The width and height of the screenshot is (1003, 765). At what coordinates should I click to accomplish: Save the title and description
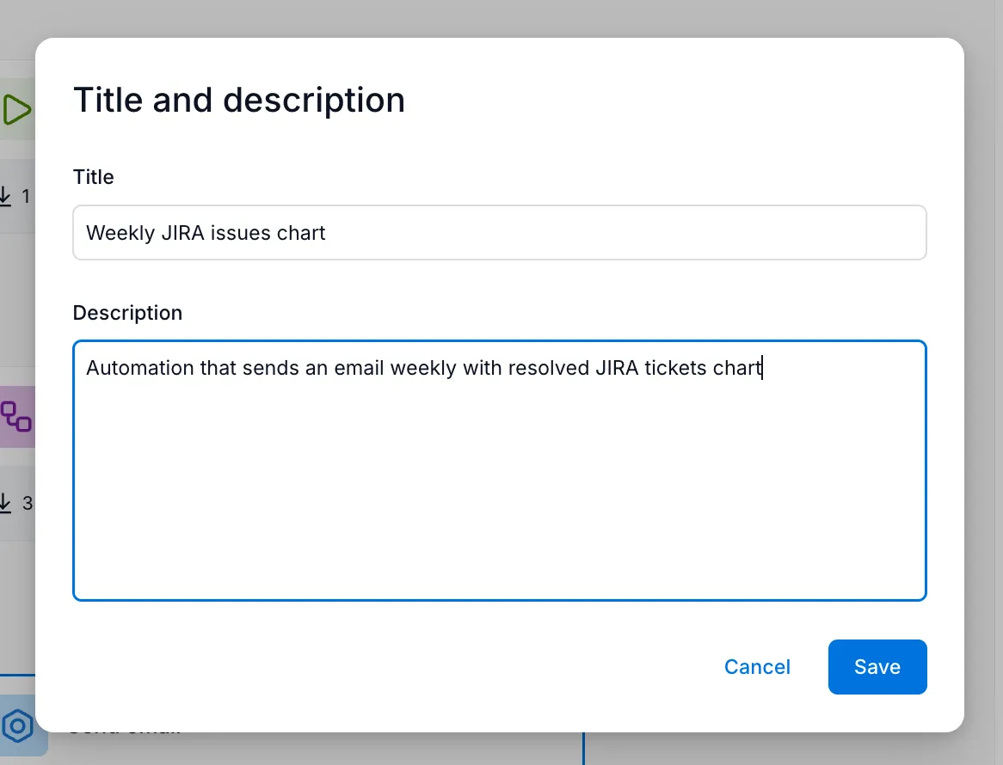pos(877,666)
